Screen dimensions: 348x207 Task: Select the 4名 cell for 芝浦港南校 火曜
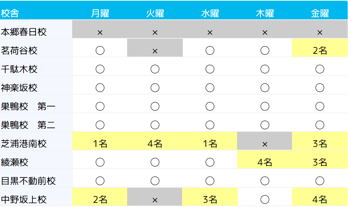pos(155,143)
